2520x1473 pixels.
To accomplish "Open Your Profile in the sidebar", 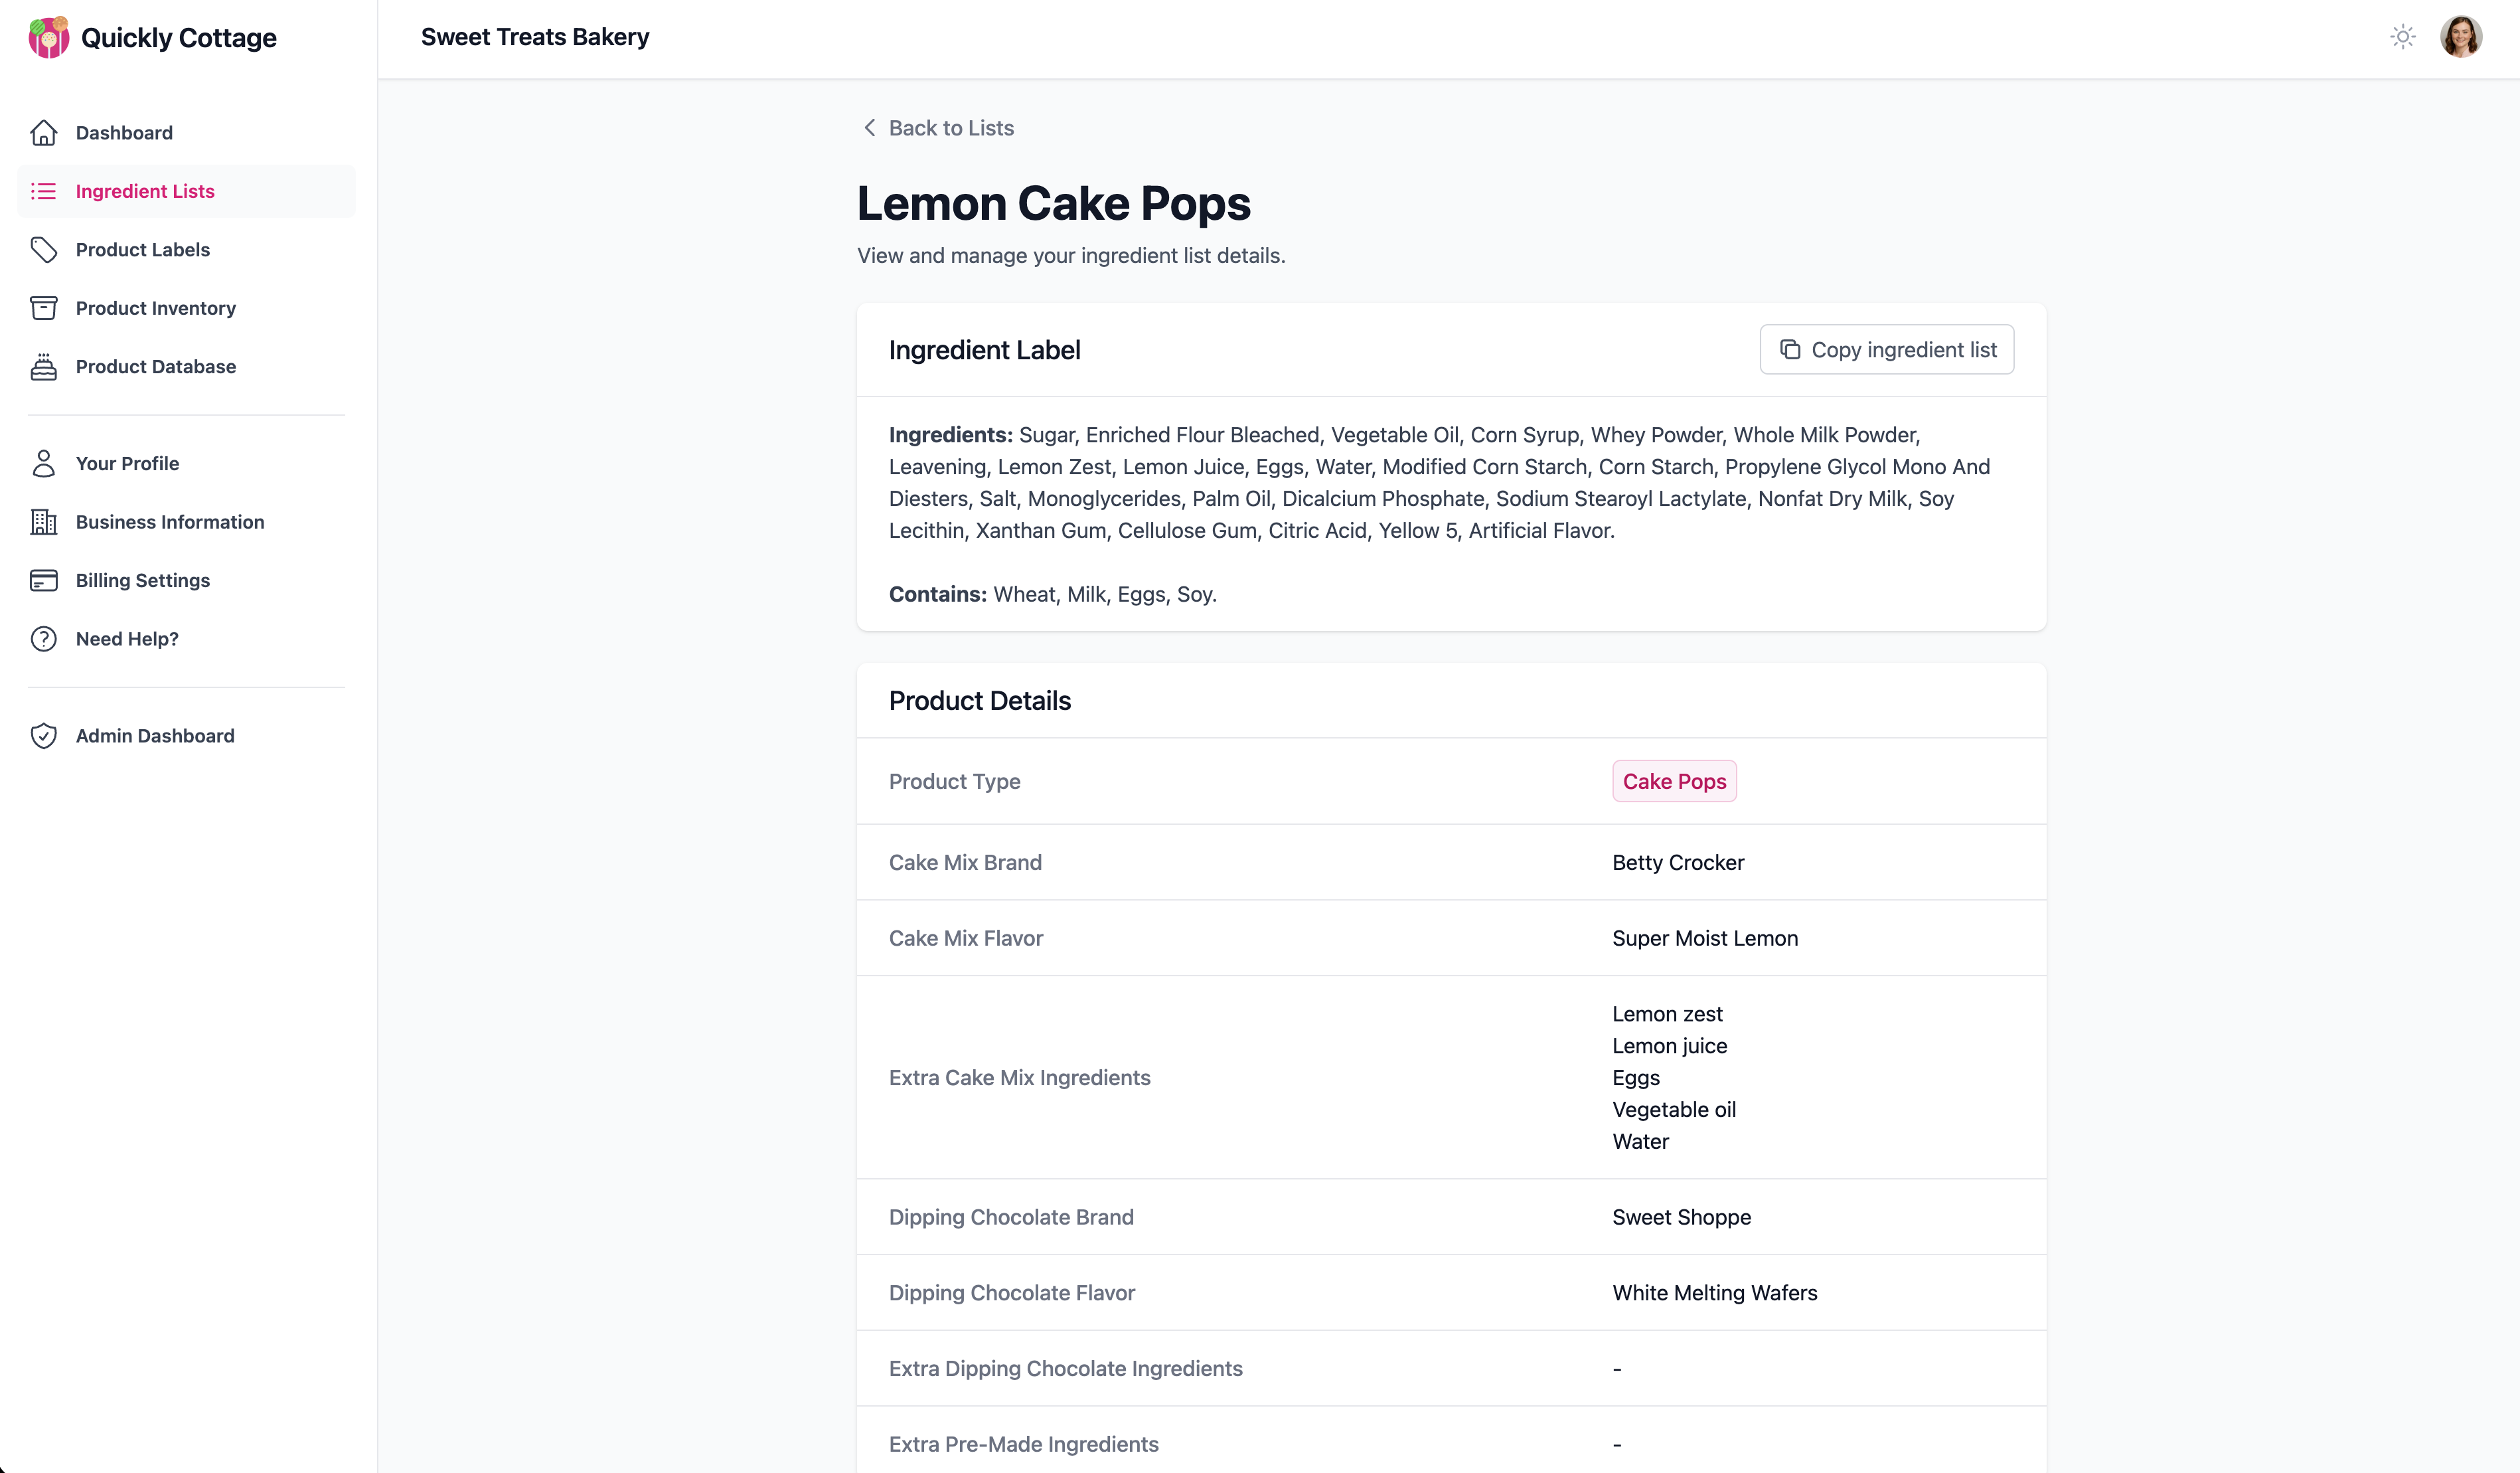I will point(127,464).
